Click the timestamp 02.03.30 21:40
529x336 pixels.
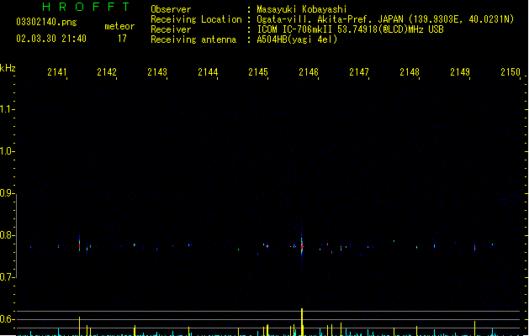pos(51,39)
